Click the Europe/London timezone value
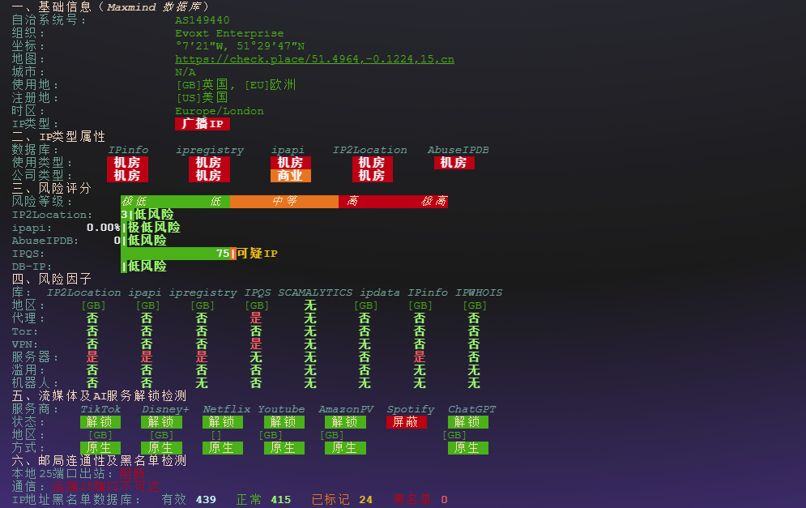The image size is (806, 508). coord(219,111)
